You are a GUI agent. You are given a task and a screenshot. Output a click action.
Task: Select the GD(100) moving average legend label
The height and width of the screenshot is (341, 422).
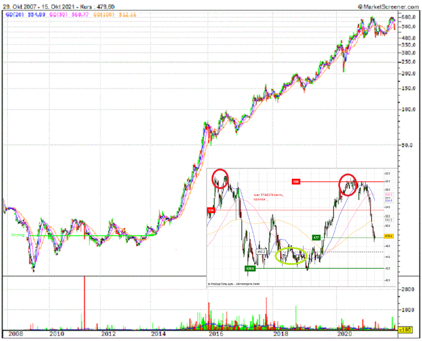pos(104,14)
